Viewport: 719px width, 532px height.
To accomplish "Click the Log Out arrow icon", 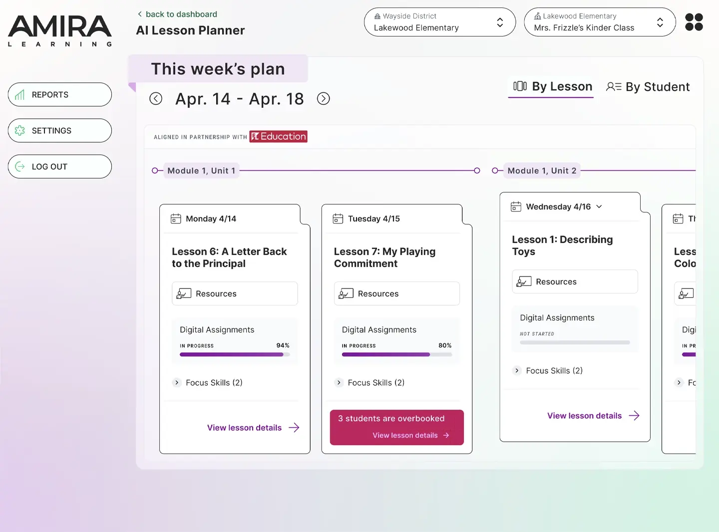I will (20, 166).
